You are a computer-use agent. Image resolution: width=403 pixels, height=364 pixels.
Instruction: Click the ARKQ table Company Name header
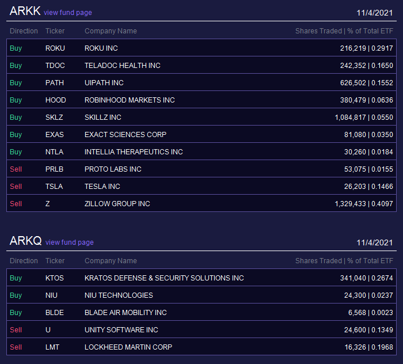[x=111, y=261]
